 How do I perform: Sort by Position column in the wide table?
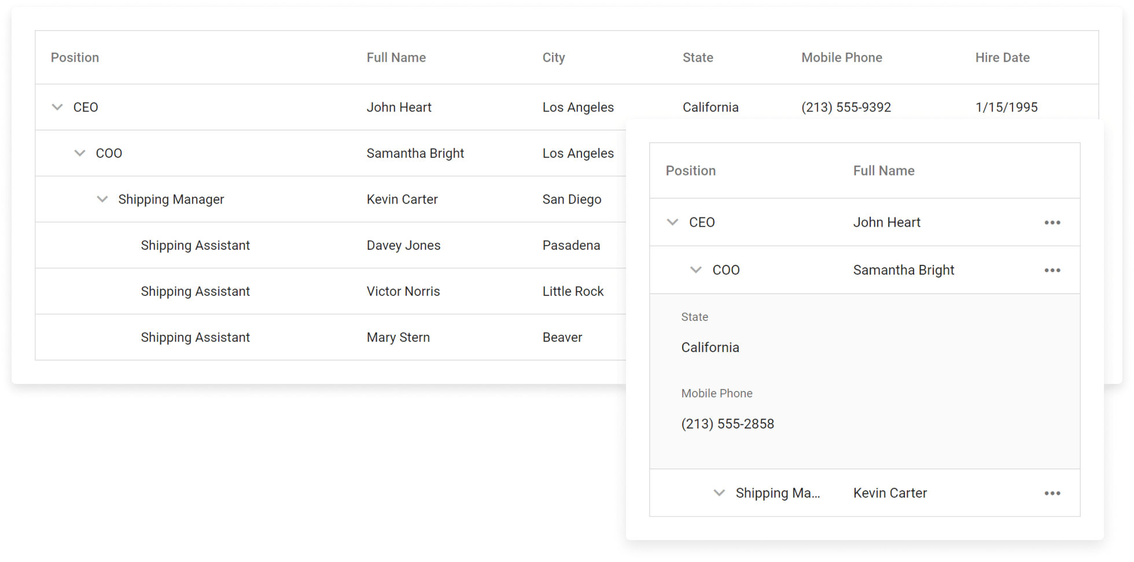75,58
